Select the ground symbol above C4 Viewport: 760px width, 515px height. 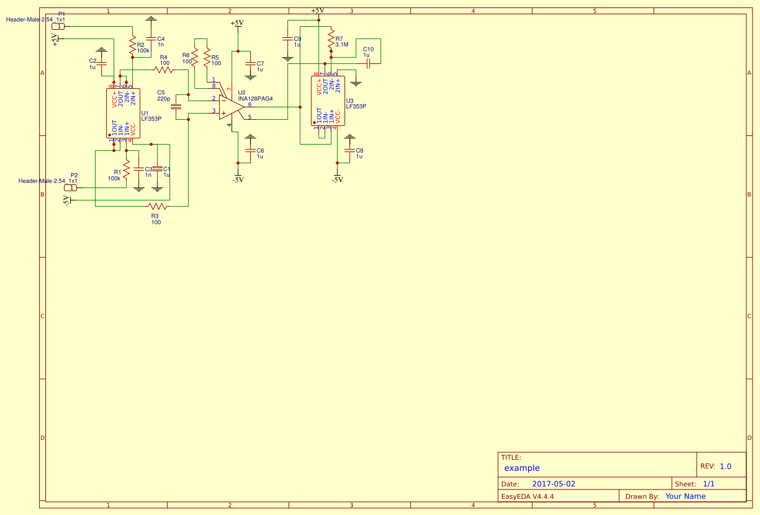[151, 20]
